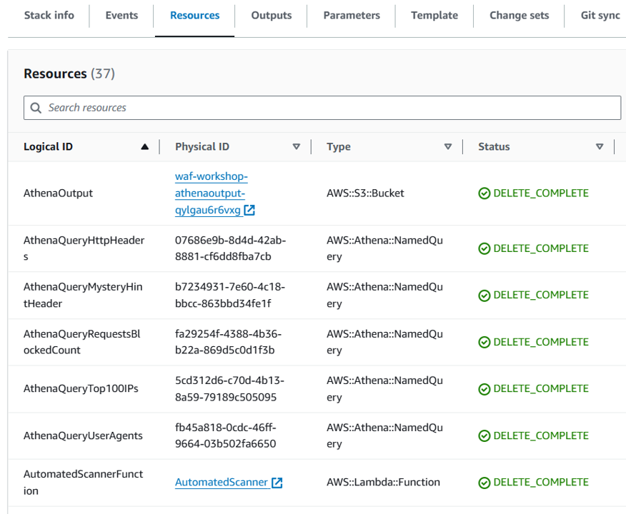Screen dimensions: 626x514
Task: Sort resources by Type column arrow
Action: 448,147
